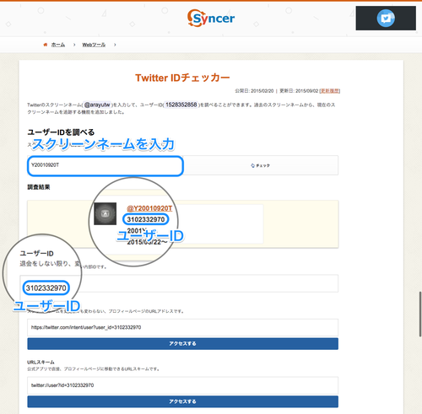
Task: Open the 更新履歴 link beside the dates
Action: click(x=330, y=91)
